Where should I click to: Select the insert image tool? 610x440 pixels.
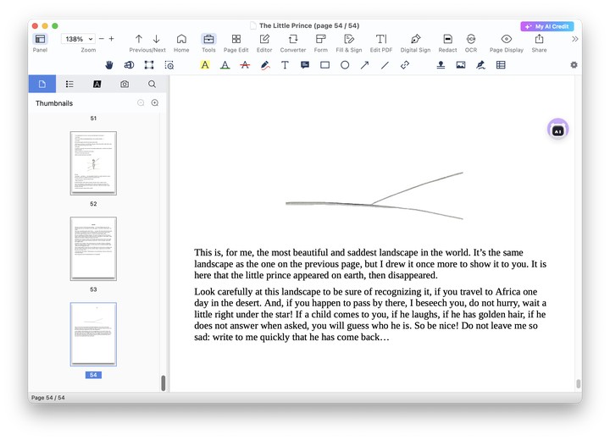[461, 65]
